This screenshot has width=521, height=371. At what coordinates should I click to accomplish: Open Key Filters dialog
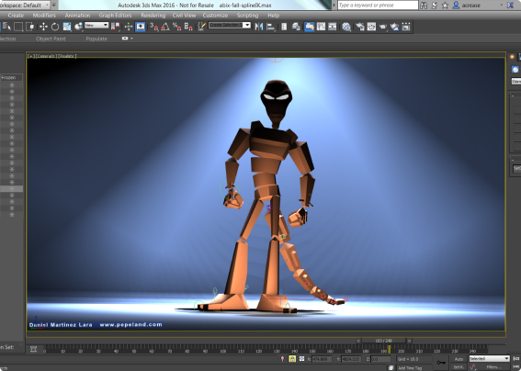(493, 367)
